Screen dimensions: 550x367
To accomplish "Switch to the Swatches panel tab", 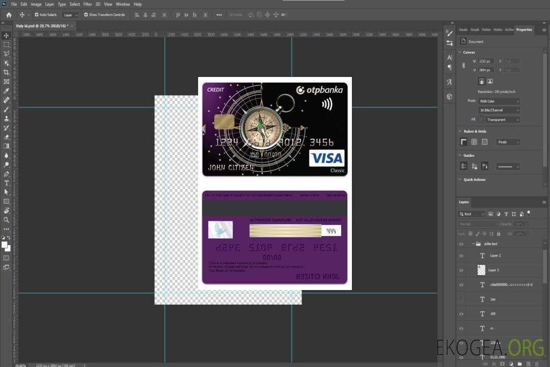I will click(x=463, y=30).
